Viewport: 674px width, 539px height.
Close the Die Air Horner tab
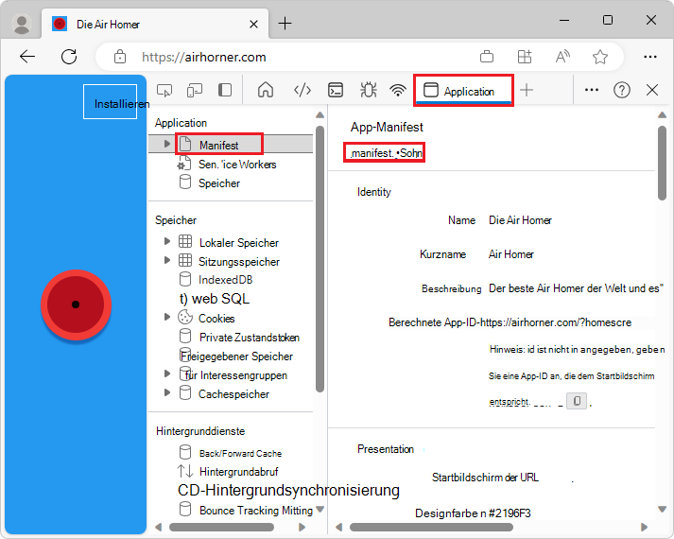click(253, 24)
